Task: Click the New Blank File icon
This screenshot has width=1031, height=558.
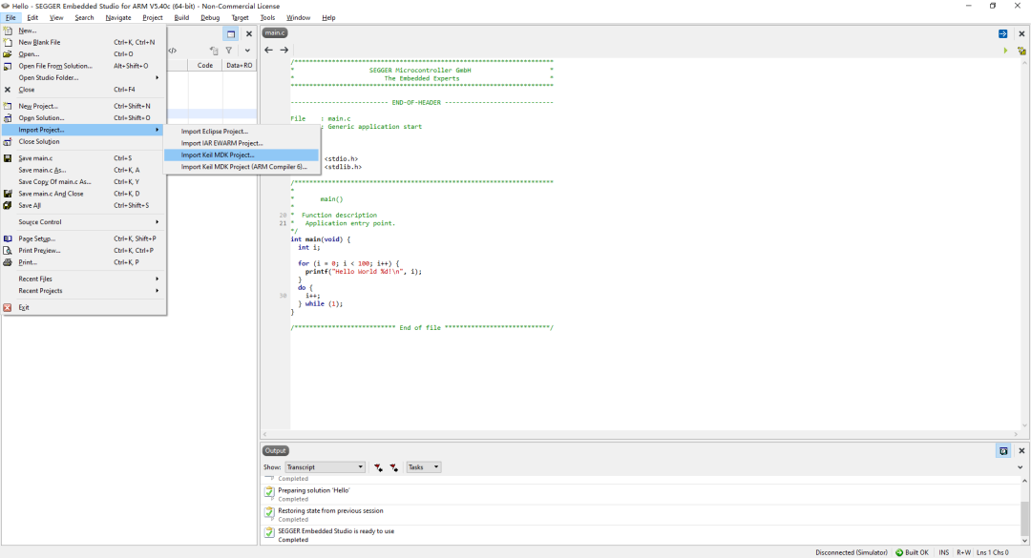Action: pos(8,42)
